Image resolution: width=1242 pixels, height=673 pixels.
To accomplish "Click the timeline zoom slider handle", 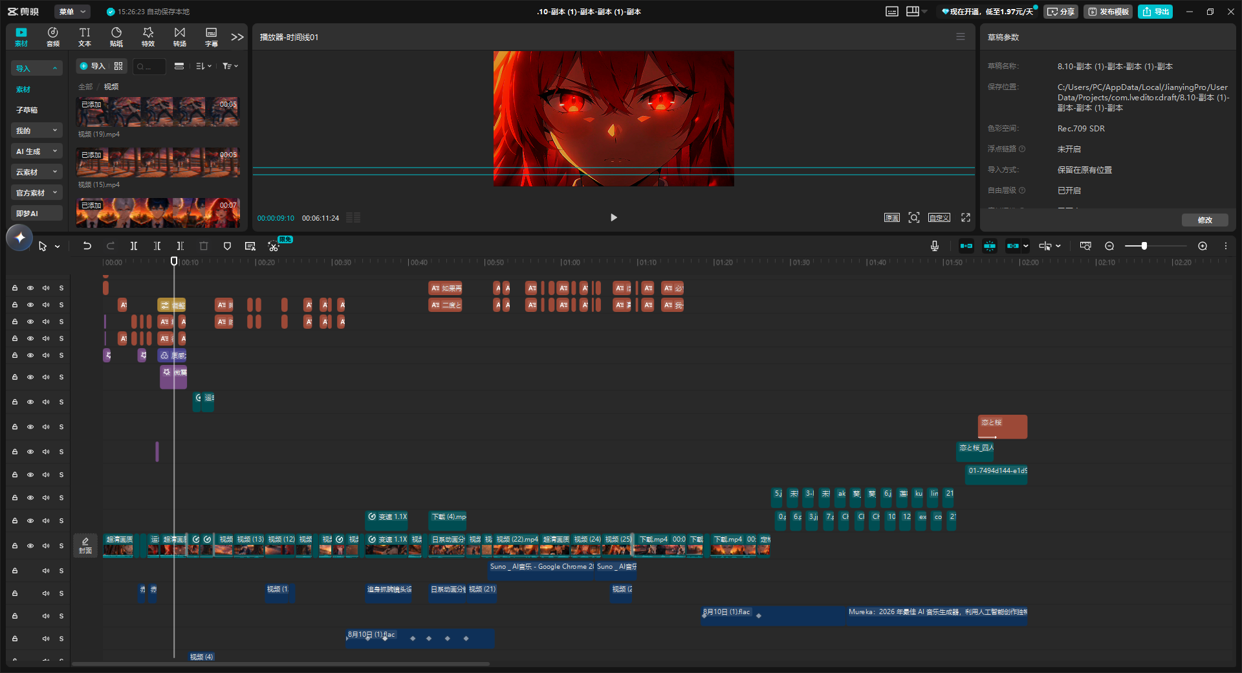I will pos(1144,246).
